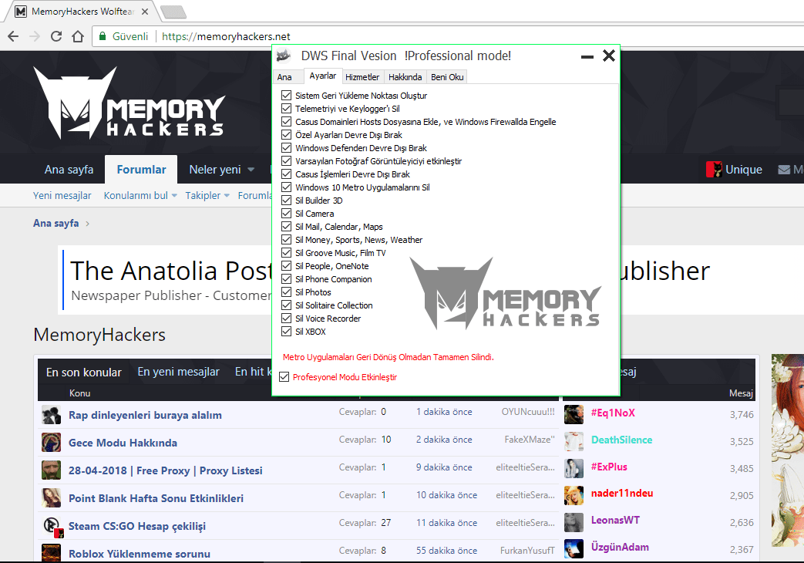Toggle Telemetriyi ve Keylogger'ı Sil checkbox
The height and width of the screenshot is (563, 804).
pos(286,108)
